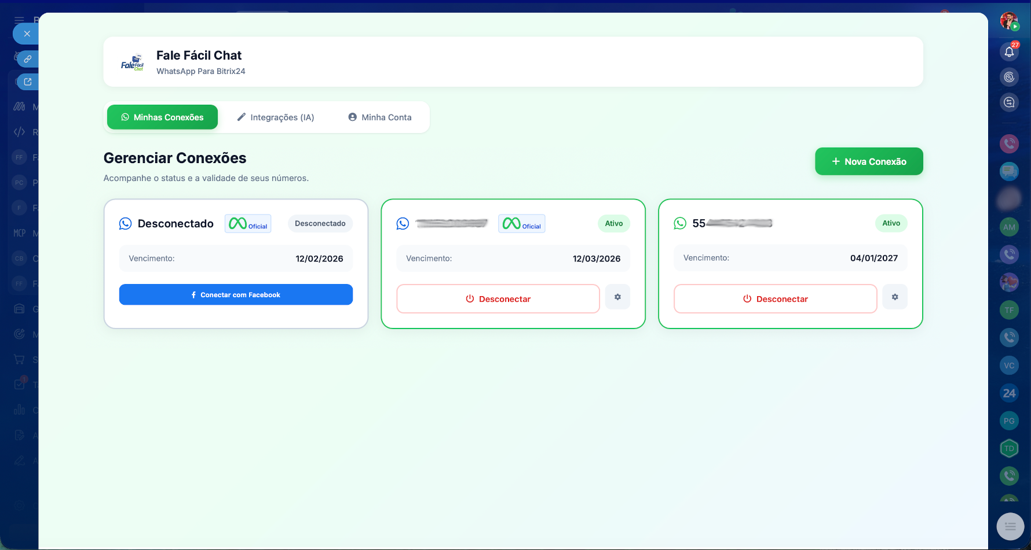Disconnect the connection expiring 04/01/2027
1031x550 pixels.
coord(775,299)
